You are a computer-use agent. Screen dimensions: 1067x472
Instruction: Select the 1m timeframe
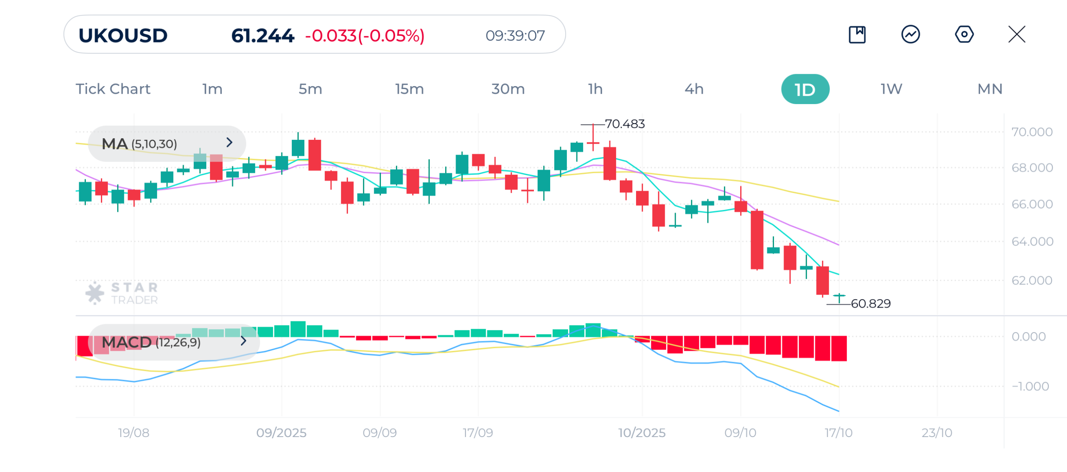(212, 89)
